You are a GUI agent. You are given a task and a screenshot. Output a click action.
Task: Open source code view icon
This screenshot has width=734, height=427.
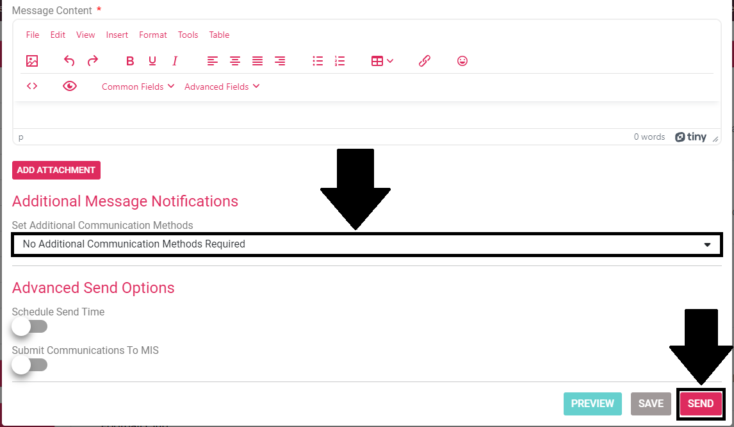[x=32, y=86]
